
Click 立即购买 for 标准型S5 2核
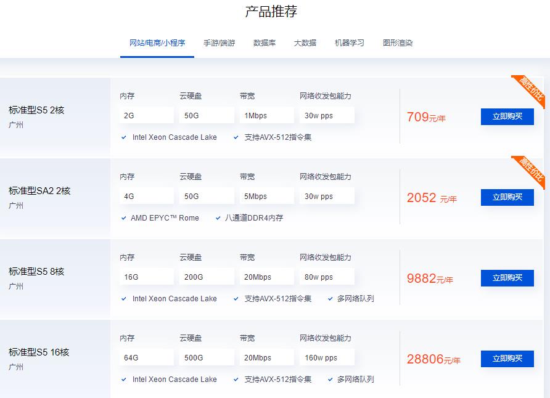pos(507,116)
